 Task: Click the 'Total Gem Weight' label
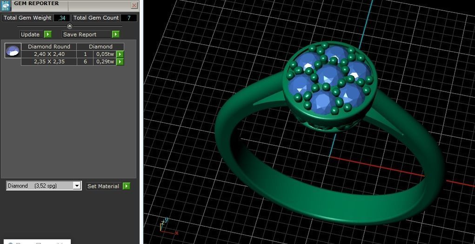pyautogui.click(x=27, y=18)
